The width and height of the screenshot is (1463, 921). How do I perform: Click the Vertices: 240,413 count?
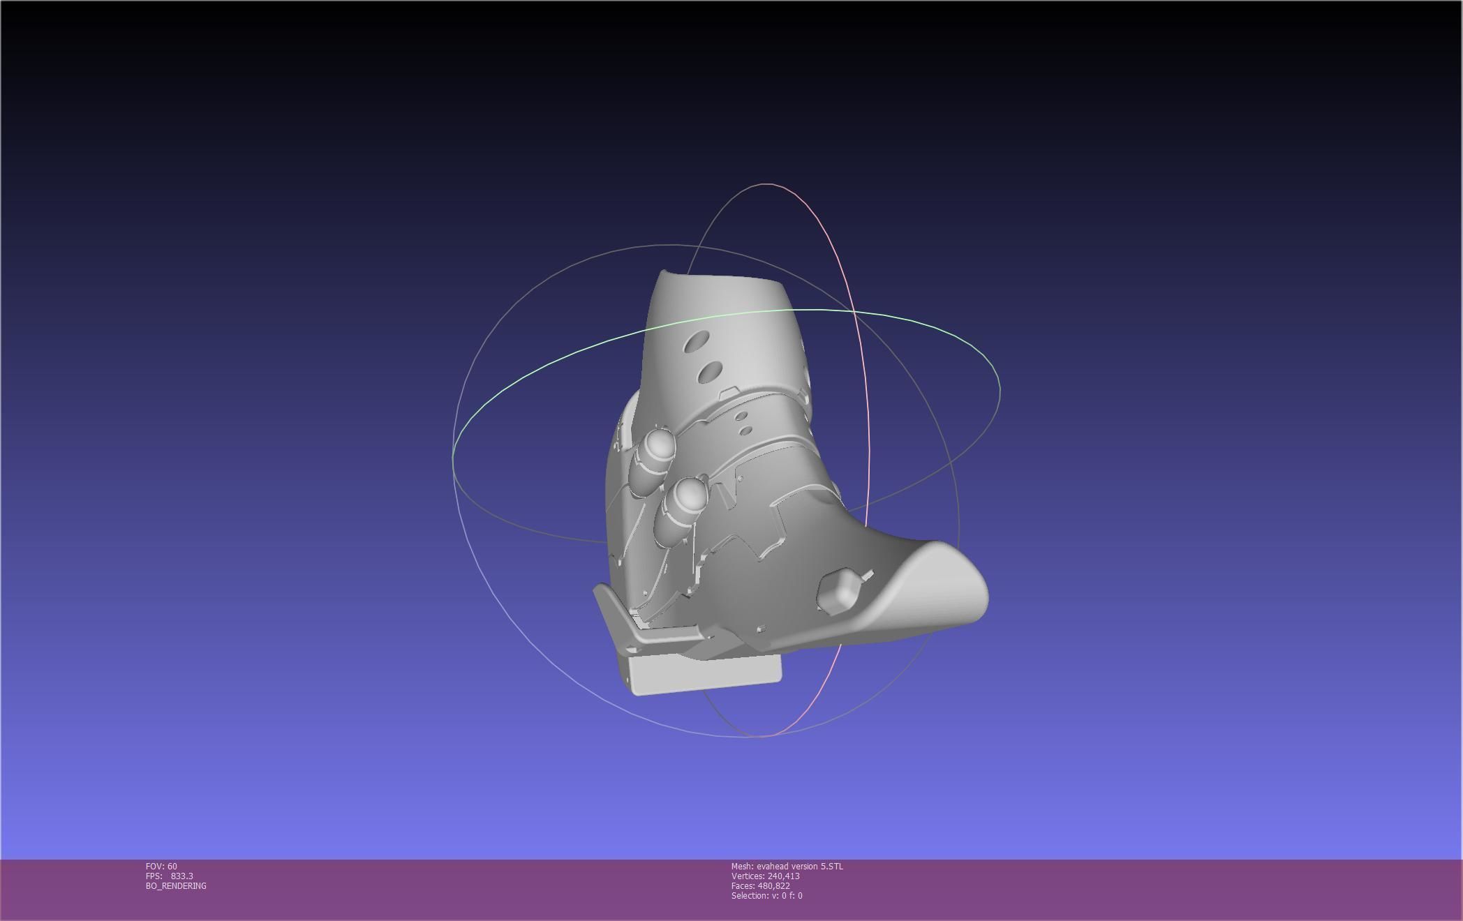(765, 876)
